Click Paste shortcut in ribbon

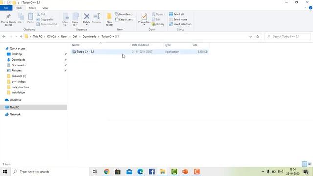47,24
